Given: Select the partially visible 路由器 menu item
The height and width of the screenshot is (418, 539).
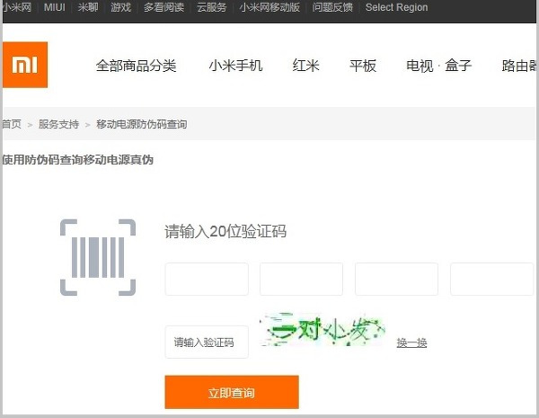Looking at the screenshot, I should pos(518,66).
